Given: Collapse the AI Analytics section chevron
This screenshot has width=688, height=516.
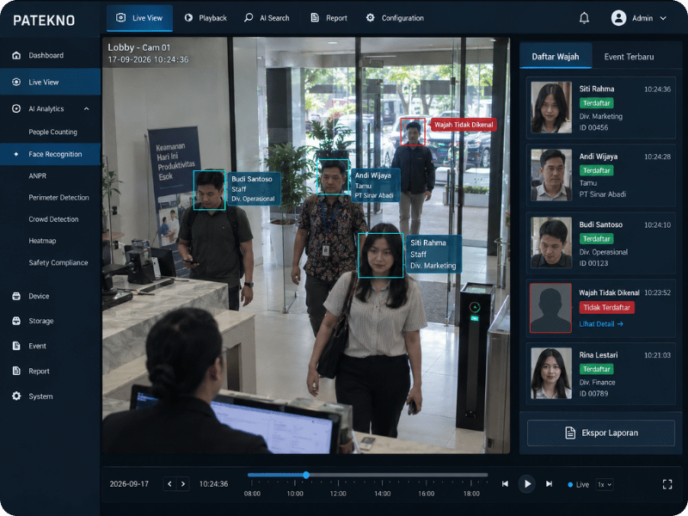Looking at the screenshot, I should [87, 109].
